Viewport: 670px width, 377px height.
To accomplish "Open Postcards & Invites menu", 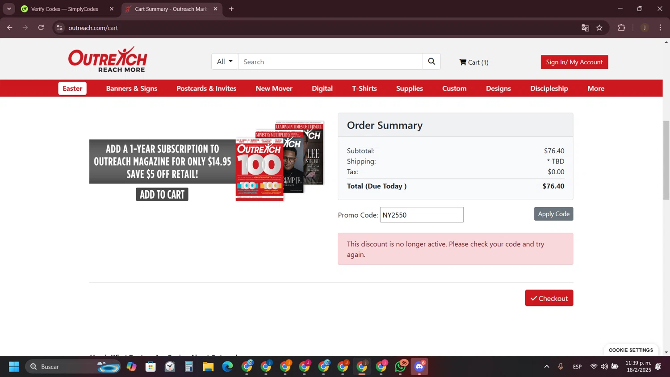I will (206, 88).
